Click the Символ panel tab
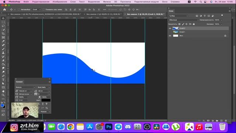Screen dimensions: 236x133 point(19,82)
